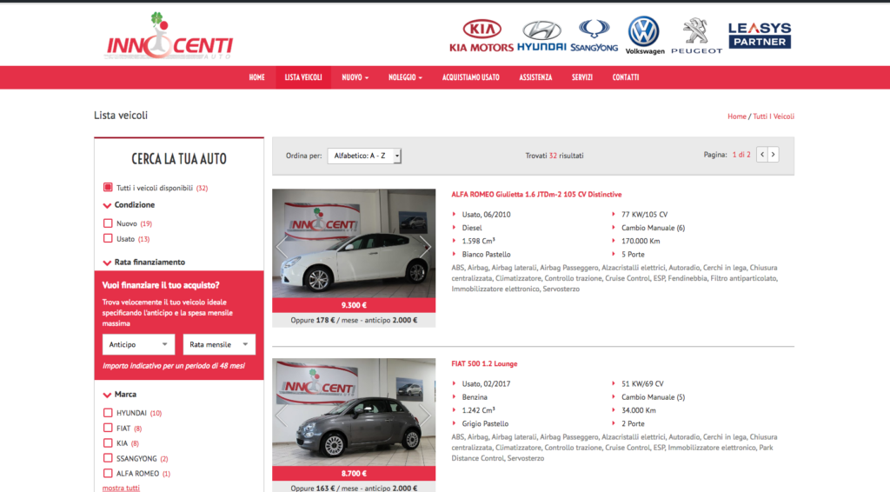Check the HYUNDAI brand filter
Screen dimensions: 890x492
108,413
